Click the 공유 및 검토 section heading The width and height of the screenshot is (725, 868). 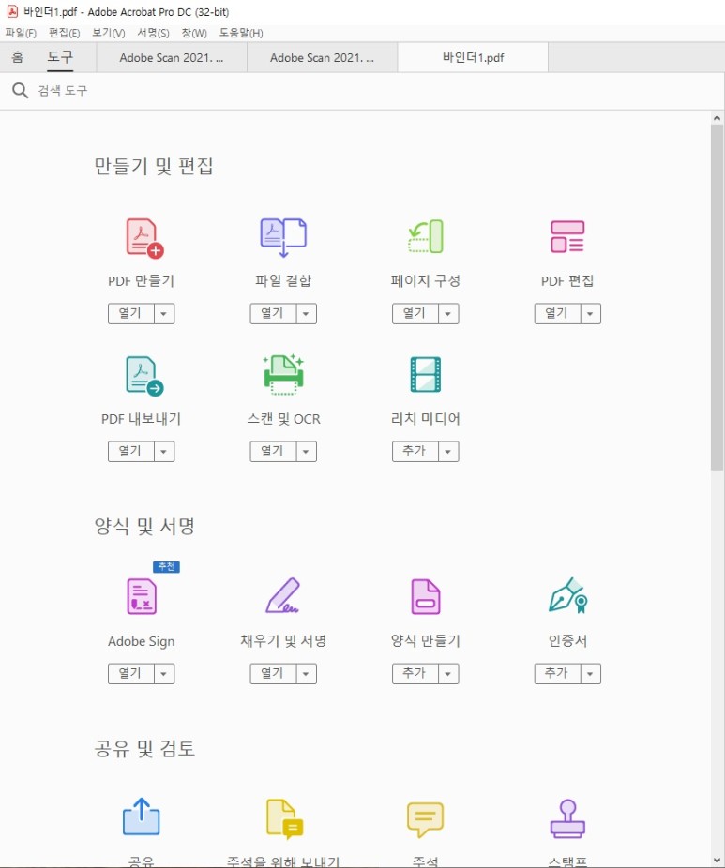144,748
